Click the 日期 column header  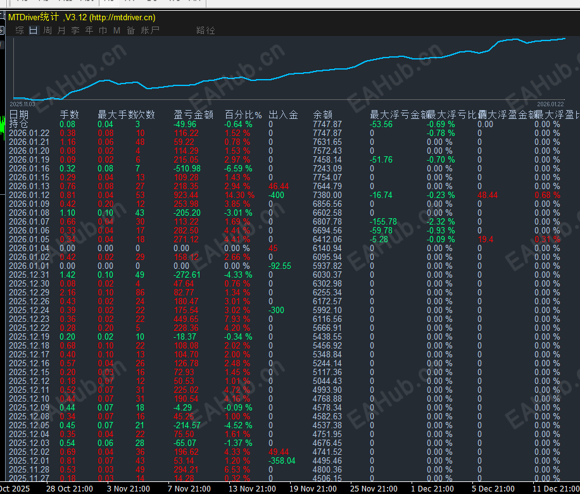coord(19,114)
